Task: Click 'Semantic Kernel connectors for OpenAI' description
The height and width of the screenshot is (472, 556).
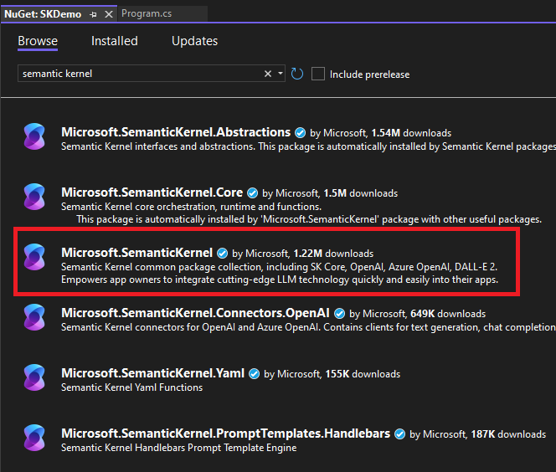Action: click(x=308, y=327)
